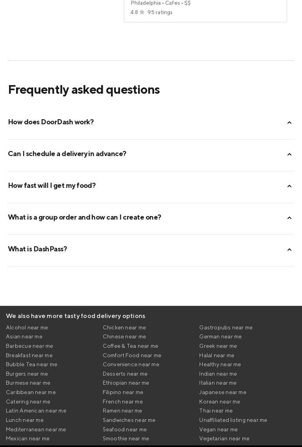
Task: Expand the 'How does DoorDash work?' chevron
Action: click(289, 123)
